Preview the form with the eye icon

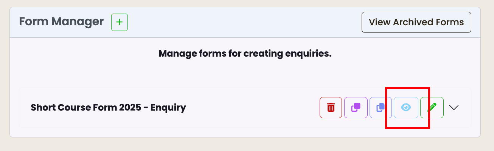click(x=406, y=108)
